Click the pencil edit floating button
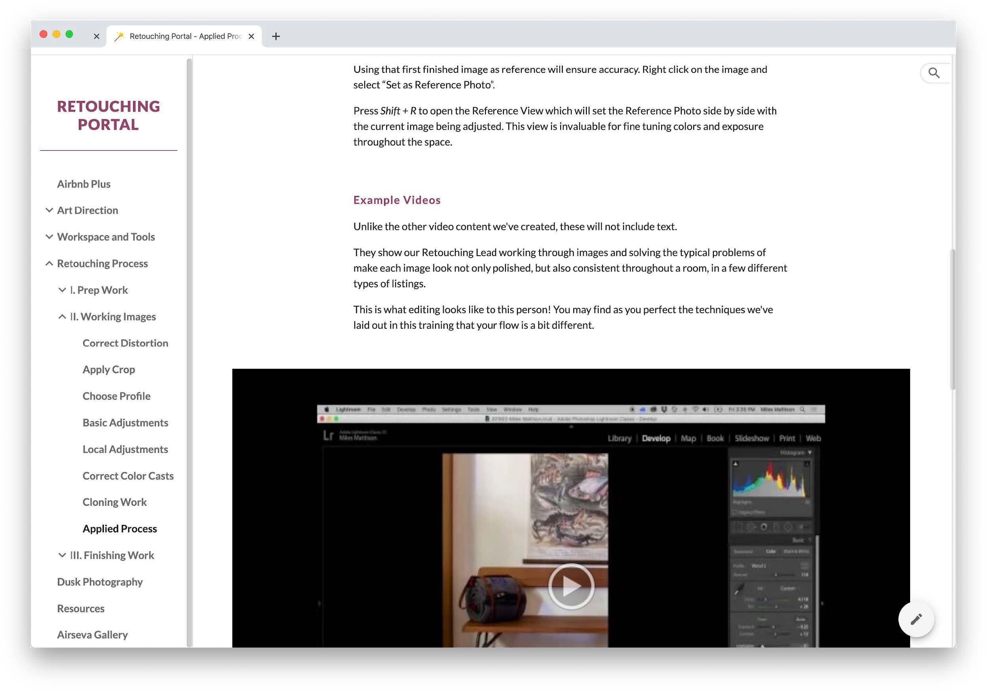Image resolution: width=987 pixels, height=691 pixels. tap(916, 619)
